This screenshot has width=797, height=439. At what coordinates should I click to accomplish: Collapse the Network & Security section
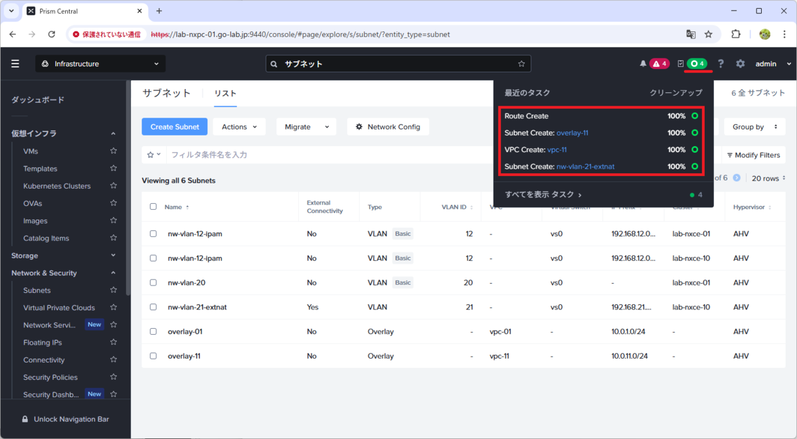[x=113, y=273]
